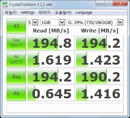Open the Settings menu
The width and height of the screenshot is (130, 118).
[27, 12]
